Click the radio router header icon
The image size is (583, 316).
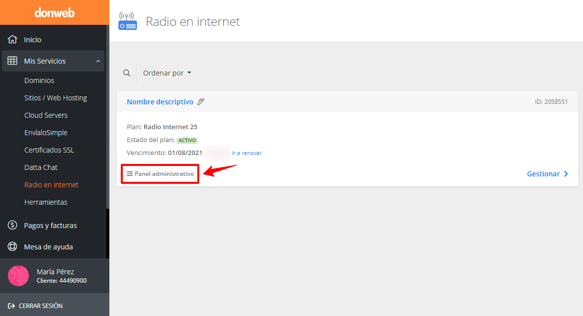click(128, 21)
